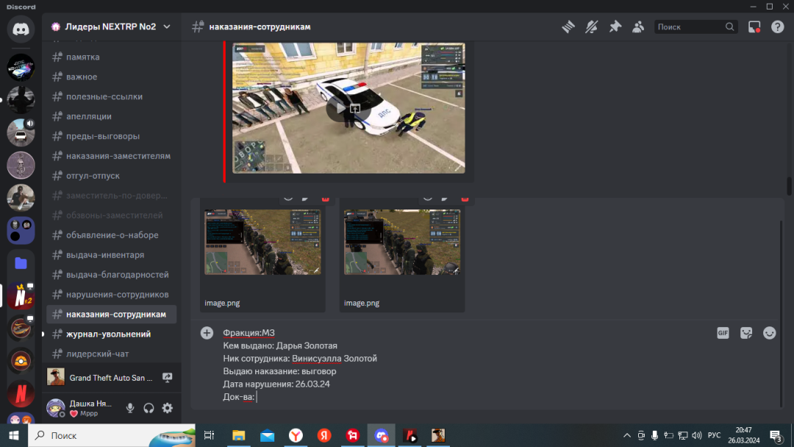The width and height of the screenshot is (794, 447).
Task: Select the наказания-сотрудникам channel
Action: click(x=112, y=315)
